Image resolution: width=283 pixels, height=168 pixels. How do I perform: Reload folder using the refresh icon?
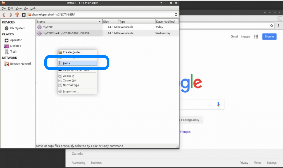tap(176, 14)
